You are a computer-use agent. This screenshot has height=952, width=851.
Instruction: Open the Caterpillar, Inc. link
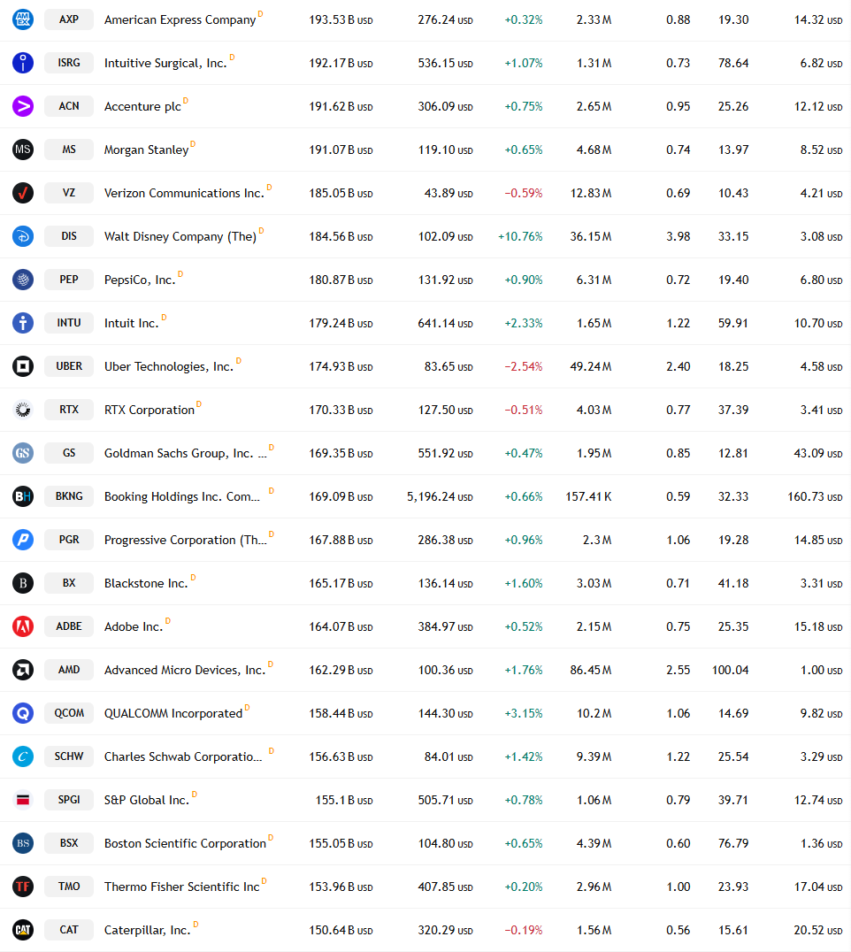pyautogui.click(x=147, y=930)
